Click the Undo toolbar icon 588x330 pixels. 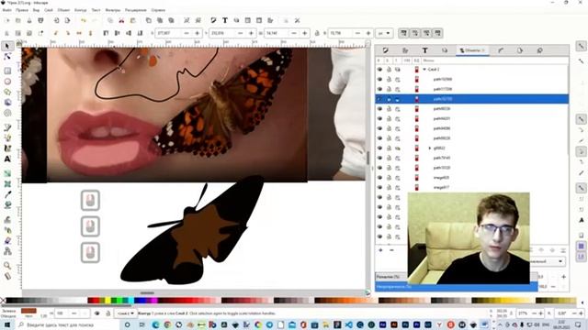84,20
